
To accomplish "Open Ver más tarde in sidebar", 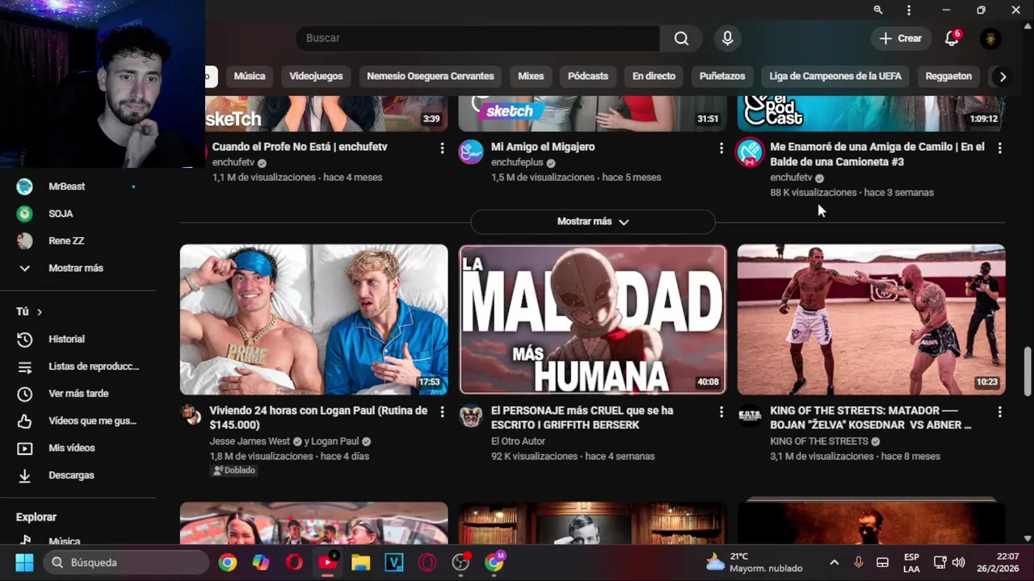I will (78, 394).
